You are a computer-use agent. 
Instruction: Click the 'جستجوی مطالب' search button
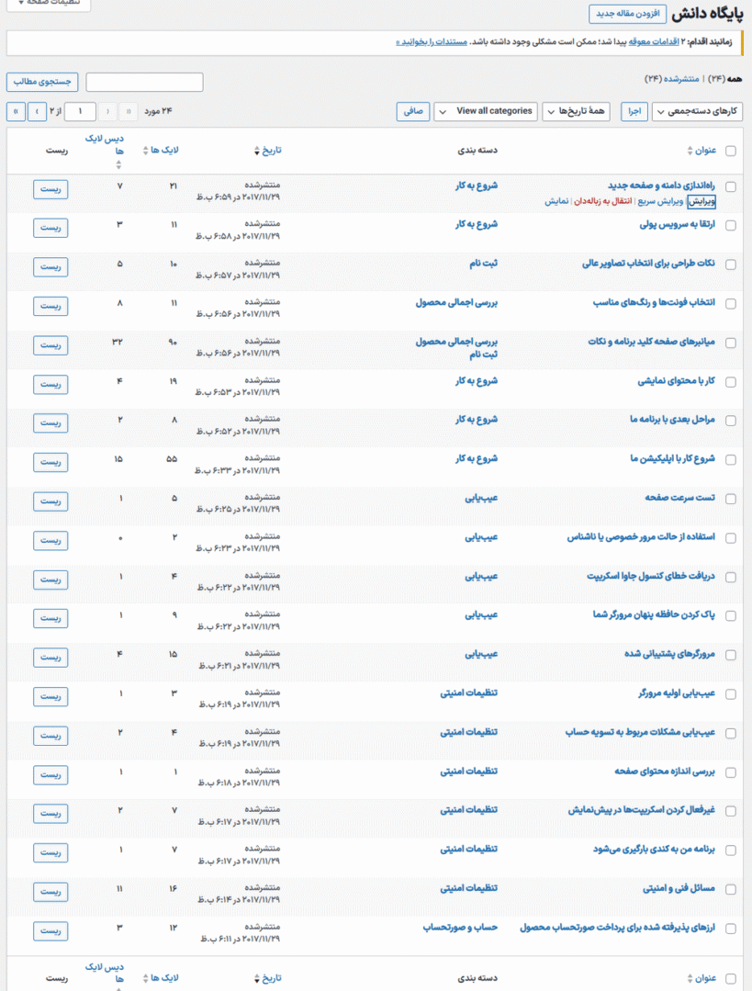(42, 82)
